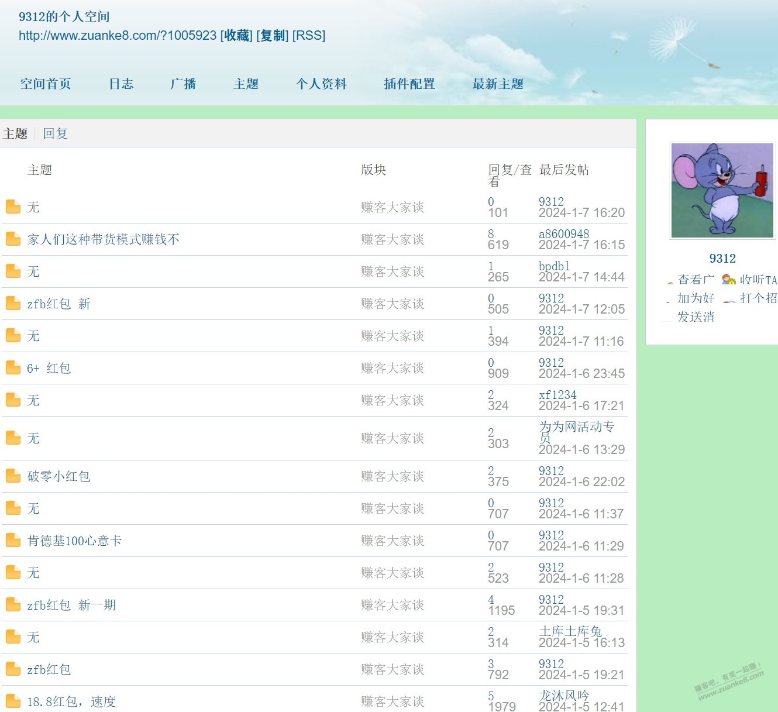
Task: Open the 最新主题 navigation item
Action: [498, 84]
